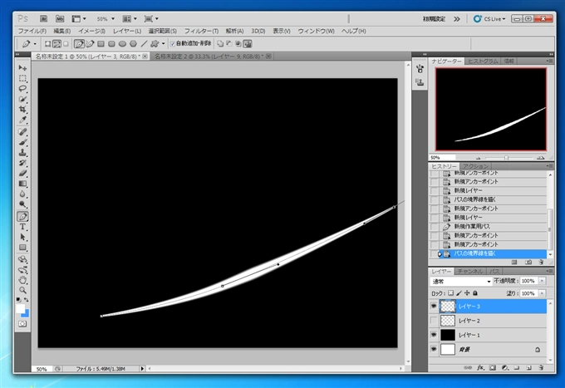The image size is (565, 388).
Task: Switch to 名称未設定 2 document tab
Action: [209, 56]
